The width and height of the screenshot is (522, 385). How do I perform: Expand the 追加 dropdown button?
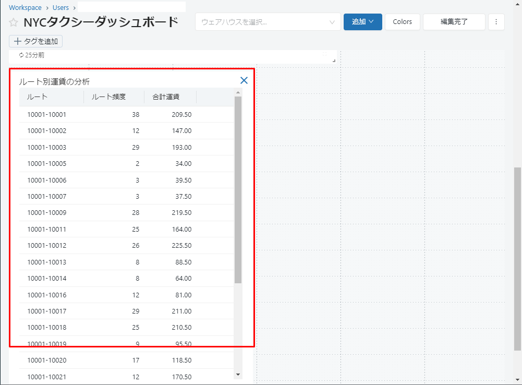362,22
